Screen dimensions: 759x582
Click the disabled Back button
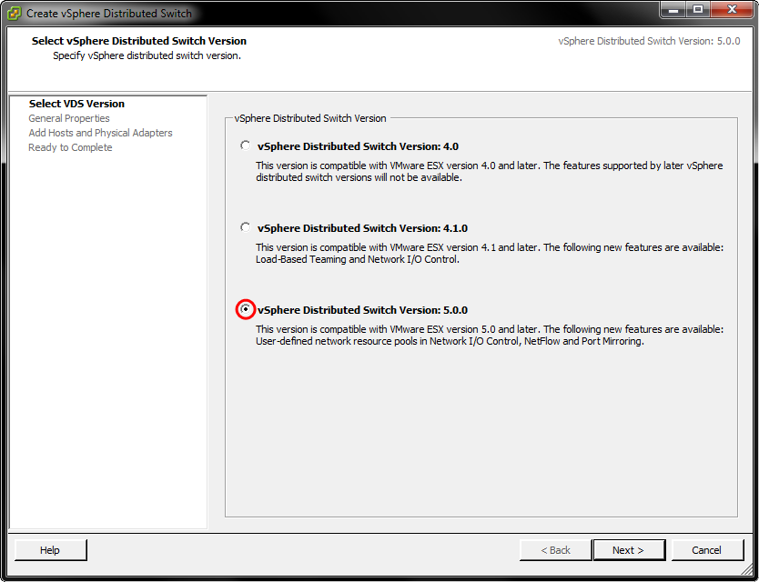[x=555, y=550]
